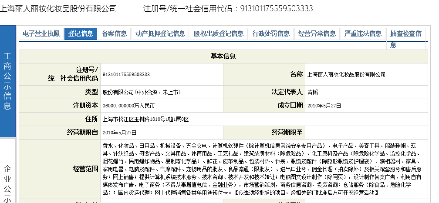Click the 经营范围 description text
The height and width of the screenshot is (203, 439).
261,169
